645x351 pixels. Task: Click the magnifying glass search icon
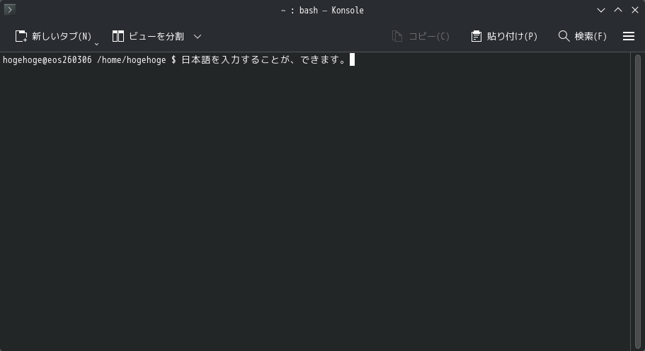click(x=564, y=36)
